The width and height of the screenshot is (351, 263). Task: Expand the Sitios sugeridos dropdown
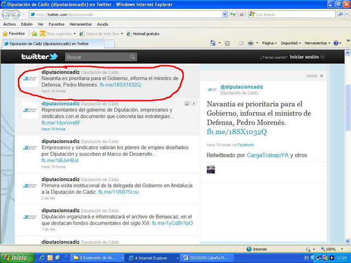pos(75,34)
